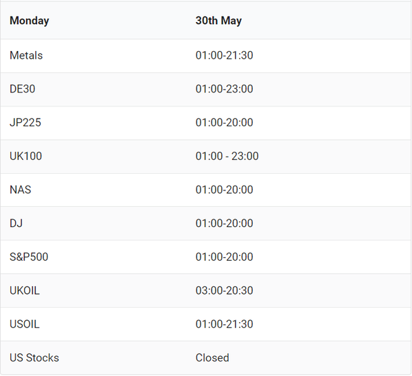Select the DJ row label

16,224
